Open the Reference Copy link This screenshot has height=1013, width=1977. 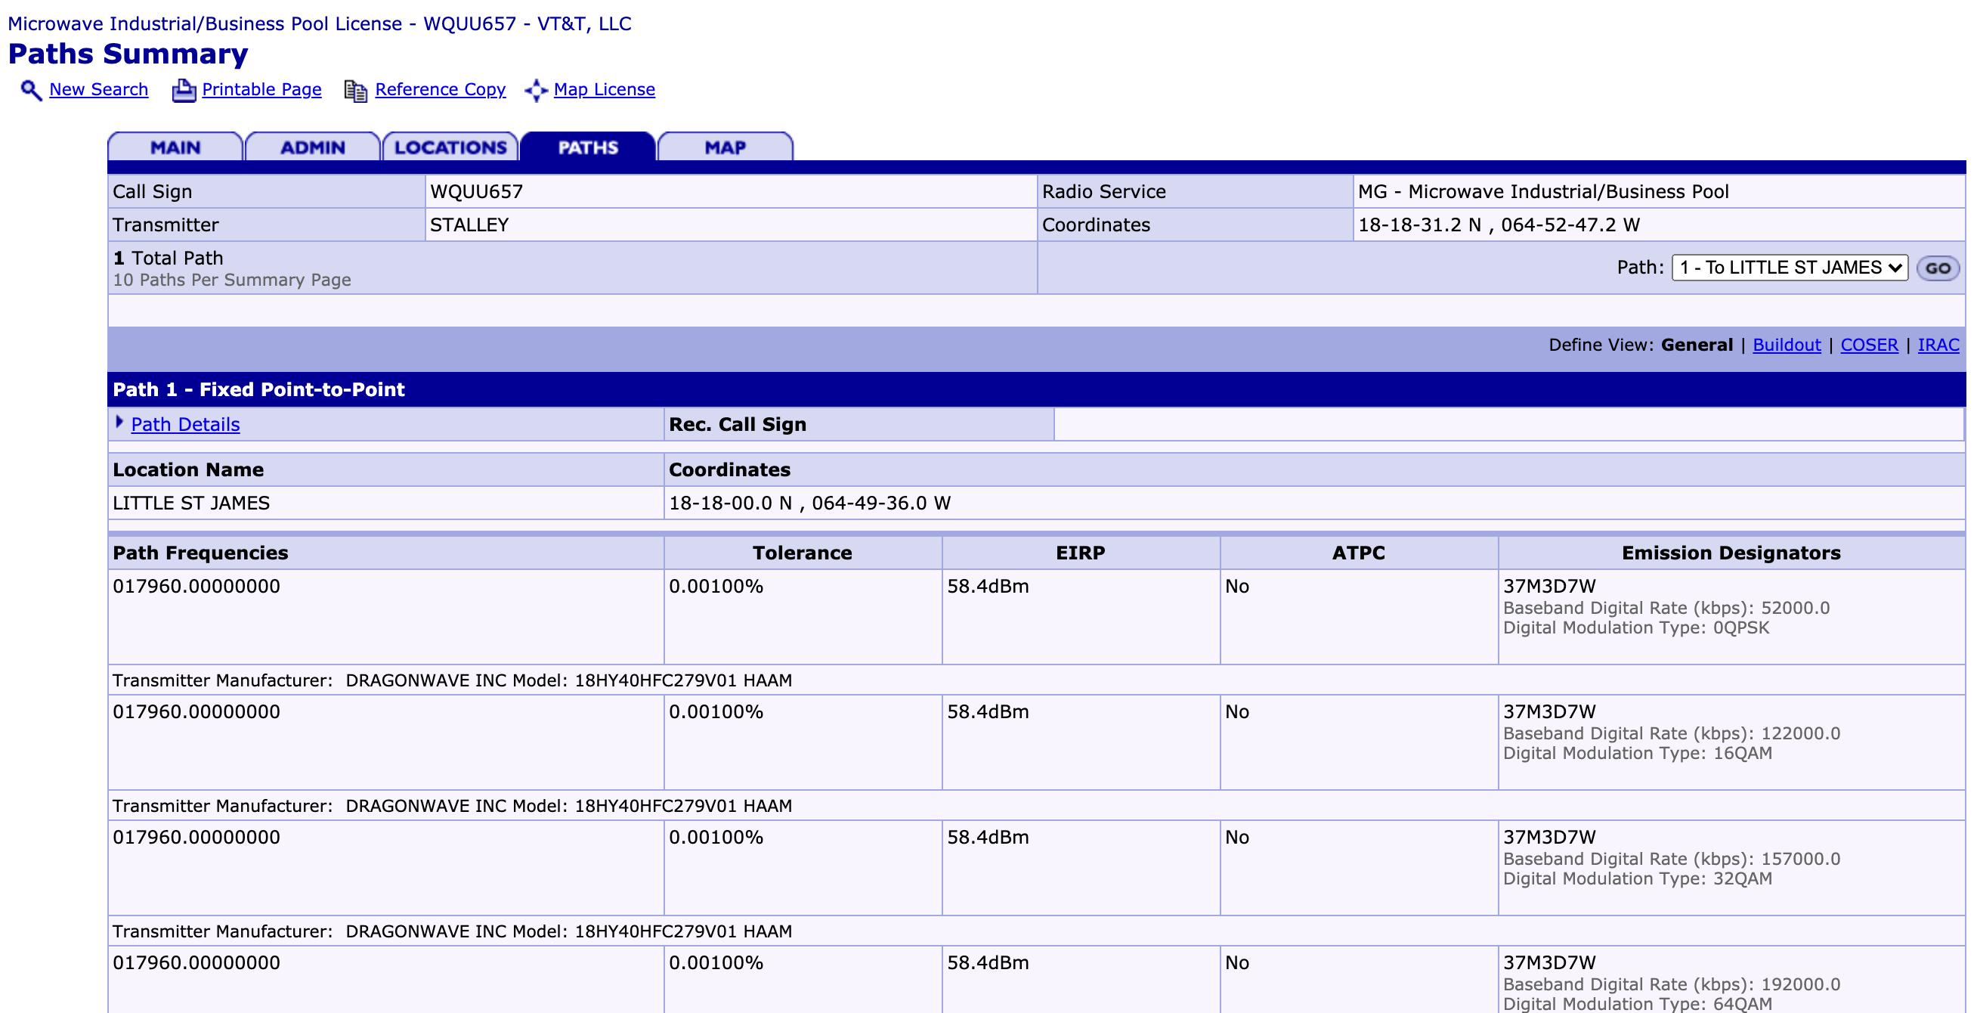(x=441, y=90)
